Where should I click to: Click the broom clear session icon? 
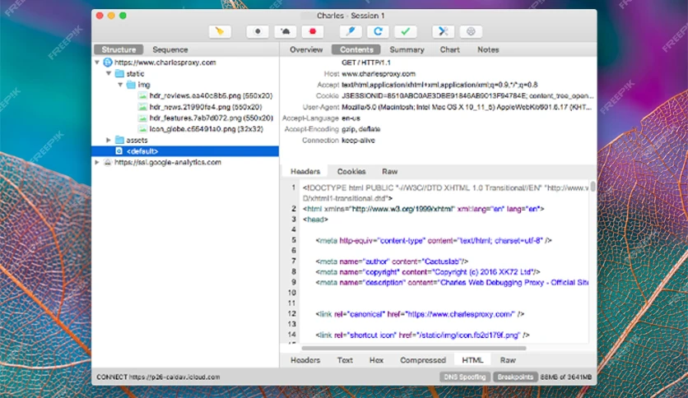(220, 31)
